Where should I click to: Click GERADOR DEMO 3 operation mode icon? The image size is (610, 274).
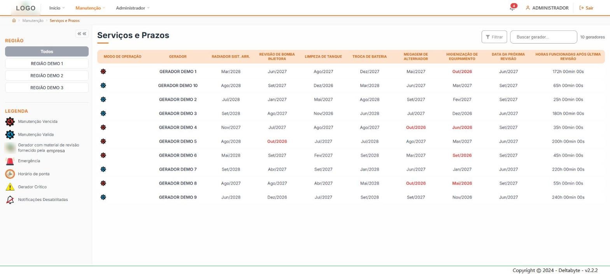tap(103, 113)
